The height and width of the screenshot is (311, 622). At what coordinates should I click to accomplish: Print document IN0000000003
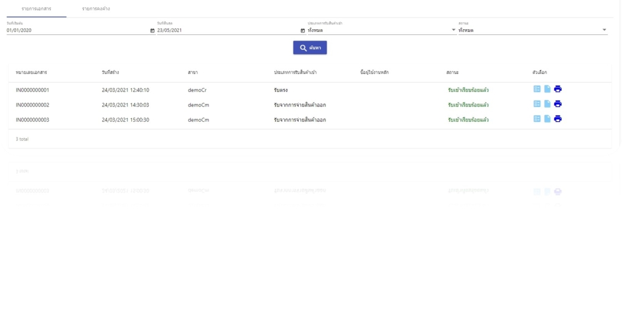(x=558, y=119)
